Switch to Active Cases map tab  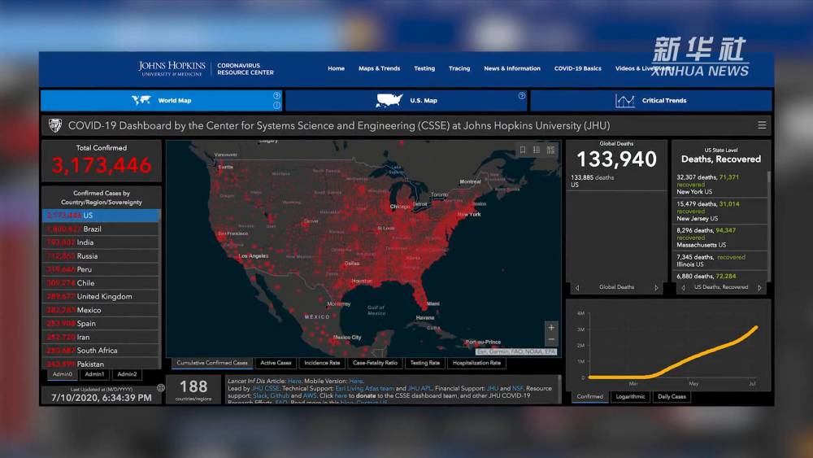(x=276, y=363)
